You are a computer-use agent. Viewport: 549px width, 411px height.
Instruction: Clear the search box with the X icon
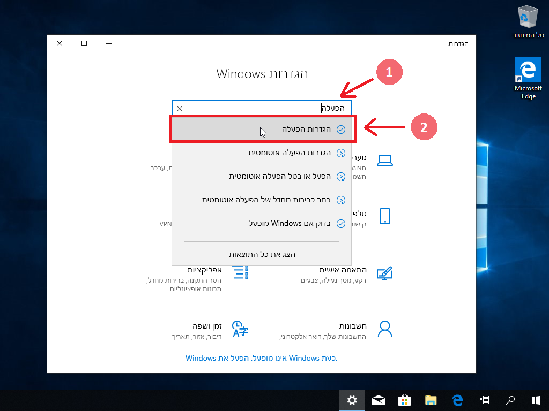pos(180,109)
